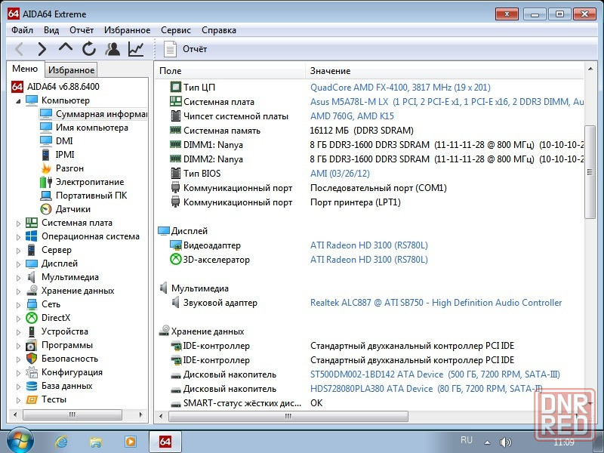Click the Forward navigation arrow
Image resolution: width=604 pixels, height=453 pixels.
42,49
